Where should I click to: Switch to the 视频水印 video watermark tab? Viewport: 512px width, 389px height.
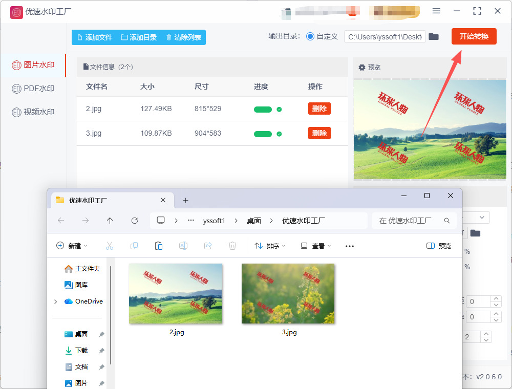pos(33,112)
